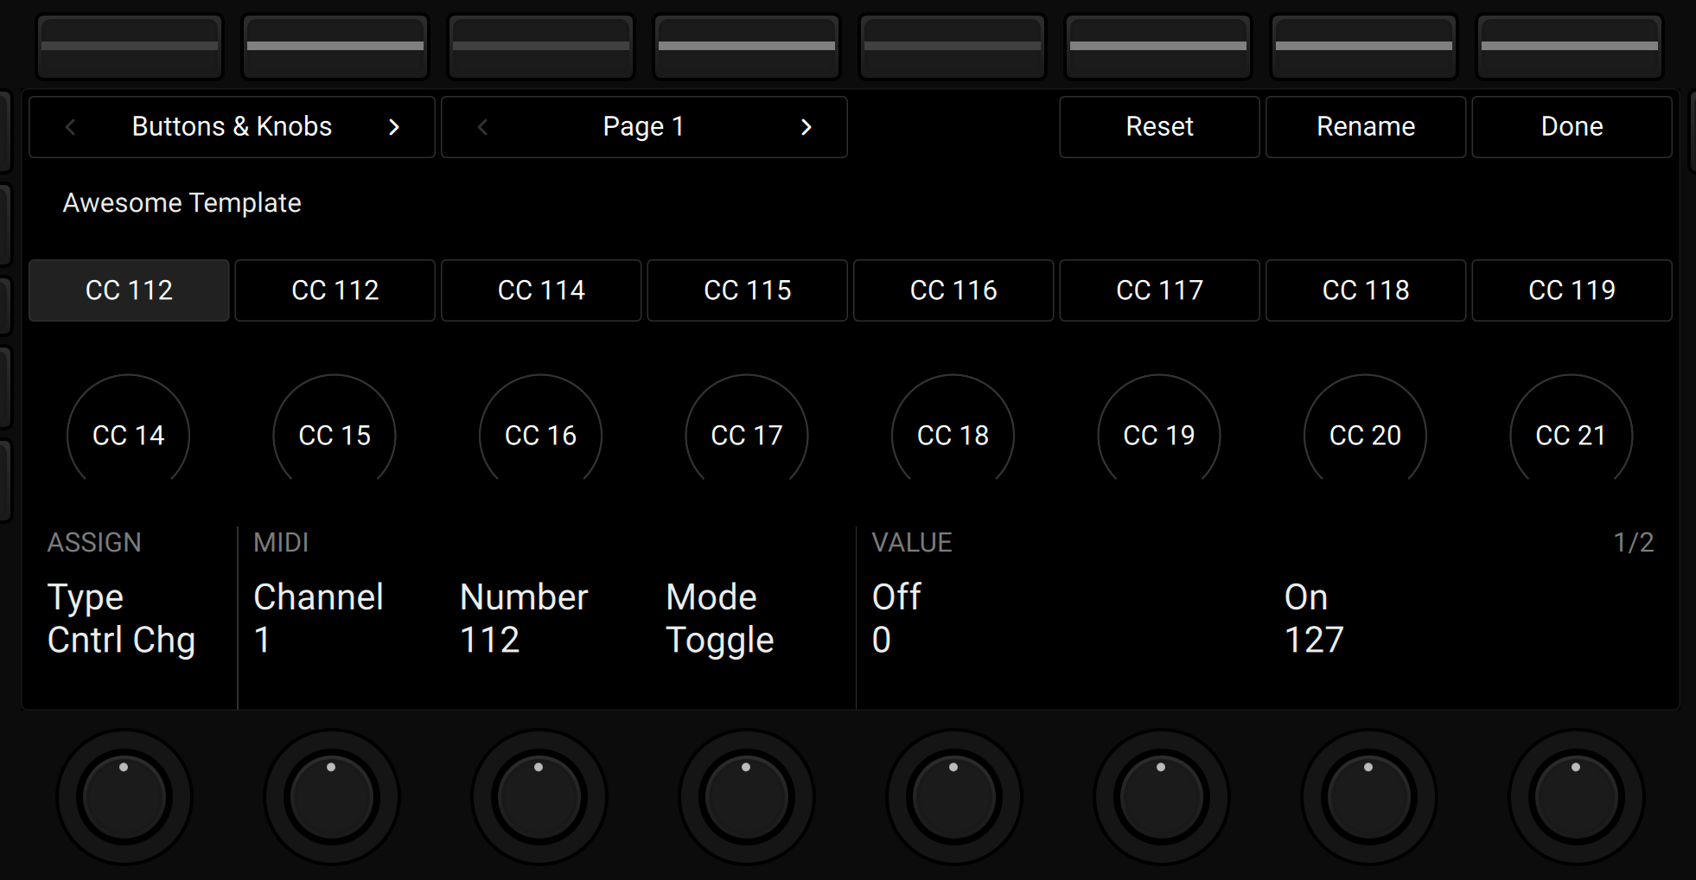Open next page using Page 1 right chevron
This screenshot has height=880, width=1696.
coord(806,127)
